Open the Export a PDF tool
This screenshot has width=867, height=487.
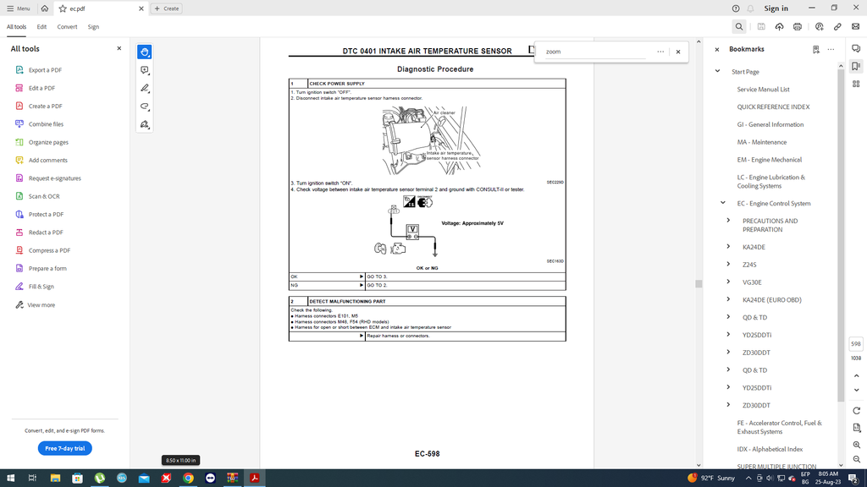(38, 70)
